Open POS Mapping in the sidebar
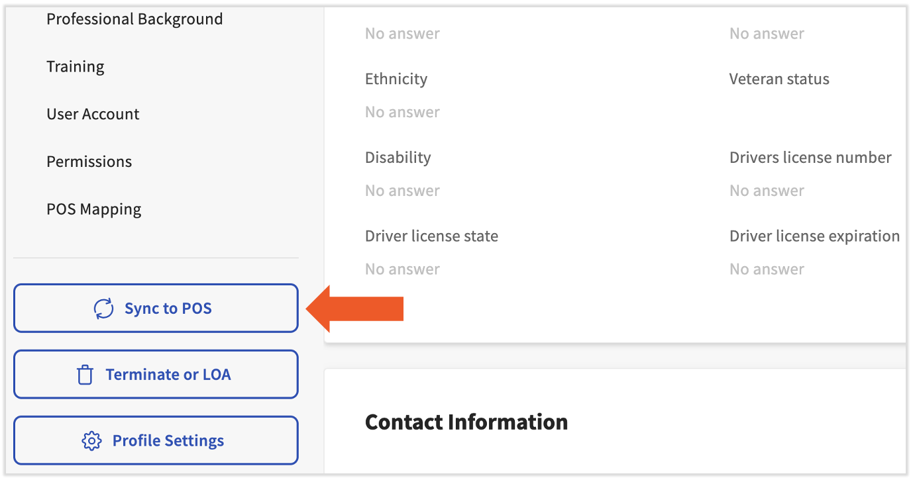Image resolution: width=913 pixels, height=482 pixels. click(94, 209)
